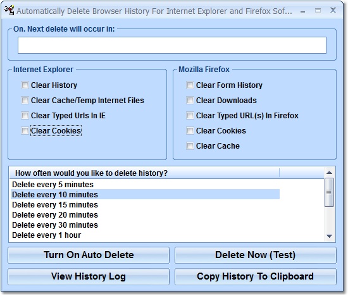Screen dimensions: 348x296
Task: Enable Clear History for Internet Explorer
Action: coord(25,85)
